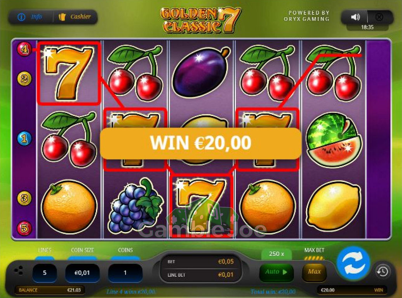The width and height of the screenshot is (402, 298).
Task: Open the Cashier
Action: pyautogui.click(x=75, y=17)
